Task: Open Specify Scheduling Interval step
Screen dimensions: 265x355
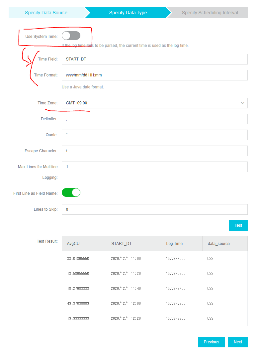Action: [210, 13]
